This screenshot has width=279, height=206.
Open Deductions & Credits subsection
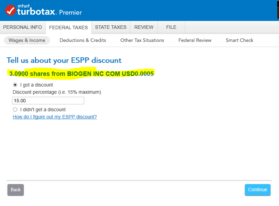pos(83,41)
